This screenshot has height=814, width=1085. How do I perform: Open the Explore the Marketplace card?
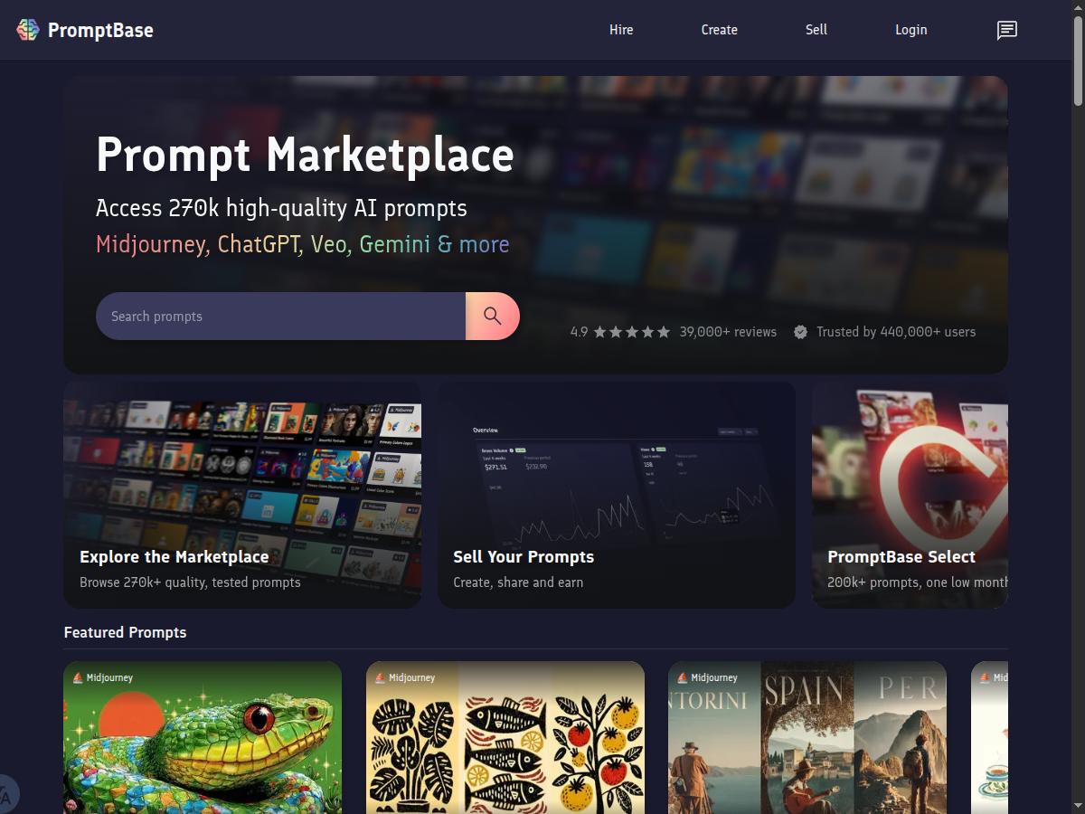click(x=242, y=494)
